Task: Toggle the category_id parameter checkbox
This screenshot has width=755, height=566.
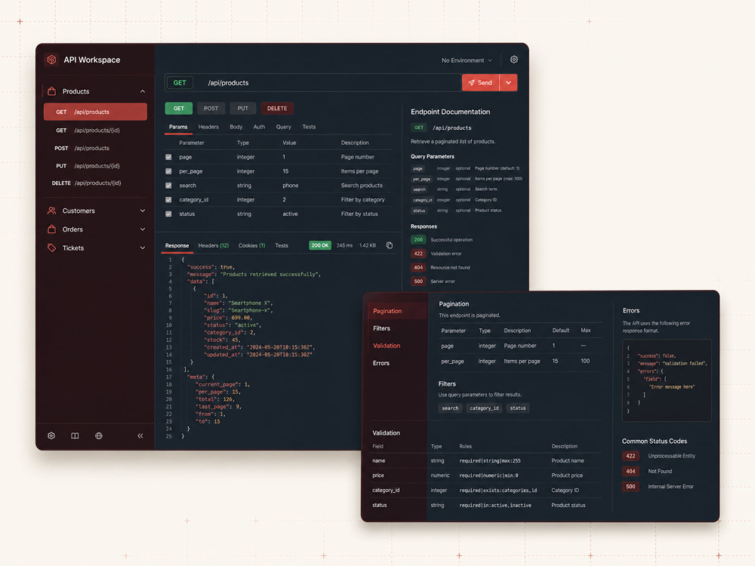Action: coord(168,200)
